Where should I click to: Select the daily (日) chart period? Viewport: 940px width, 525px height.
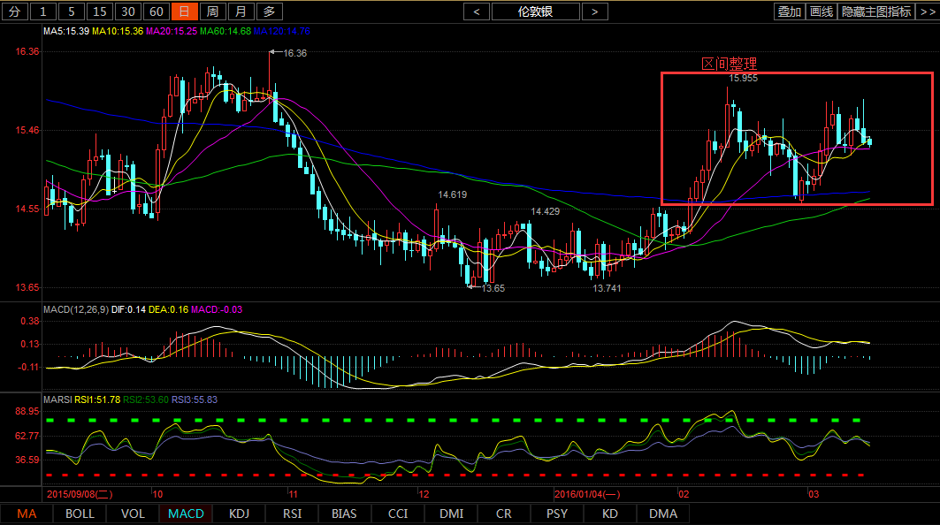pos(183,11)
